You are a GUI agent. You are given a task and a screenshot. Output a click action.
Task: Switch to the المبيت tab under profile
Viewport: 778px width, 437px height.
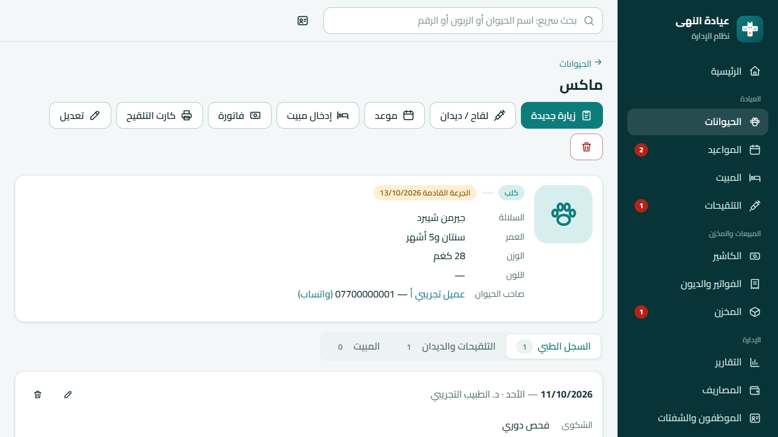pos(358,347)
